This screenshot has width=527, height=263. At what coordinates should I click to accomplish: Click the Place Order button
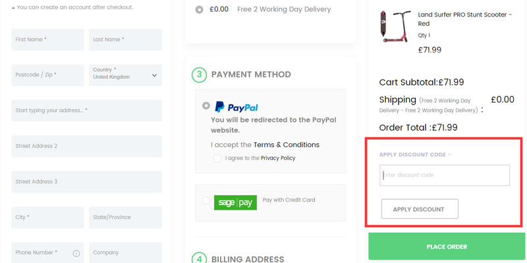point(447,247)
